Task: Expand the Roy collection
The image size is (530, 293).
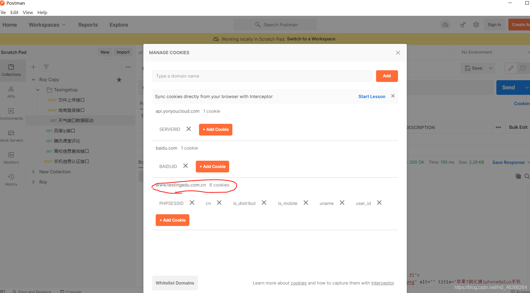Action: point(33,182)
